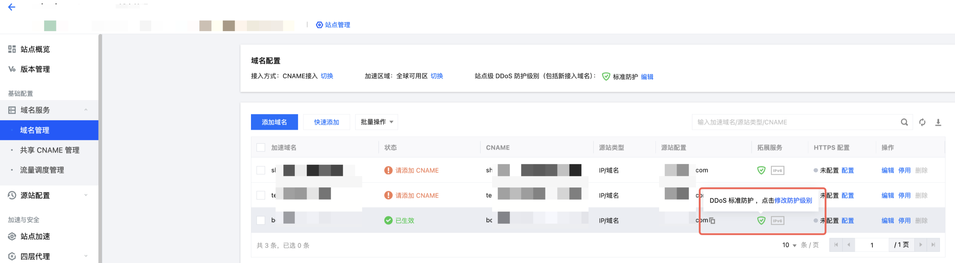The width and height of the screenshot is (955, 263).
Task: Click the DDoS shield icon in first row
Action: pos(761,170)
